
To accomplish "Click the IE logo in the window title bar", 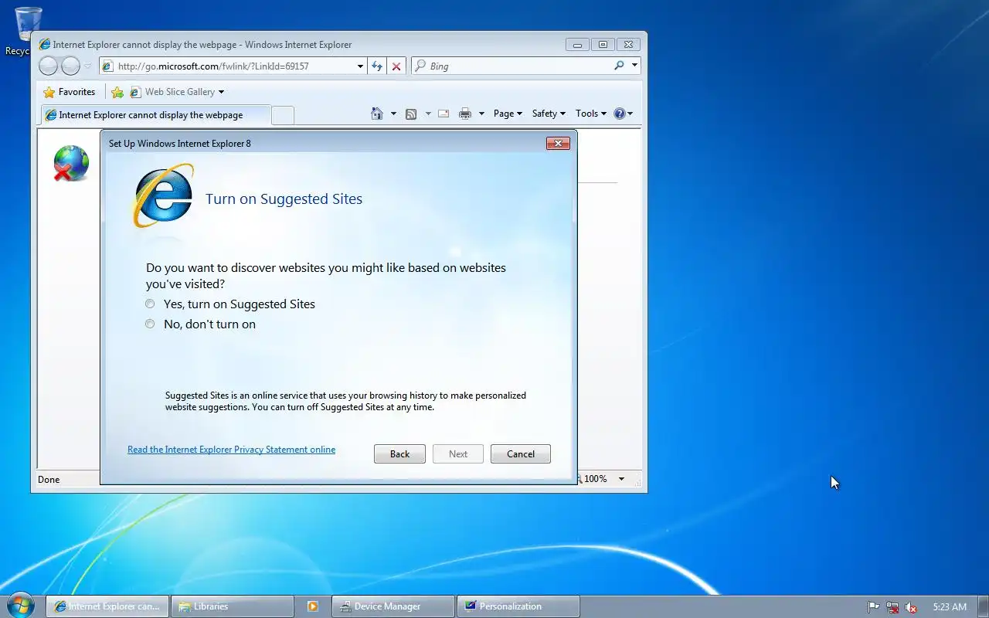I will [x=45, y=45].
